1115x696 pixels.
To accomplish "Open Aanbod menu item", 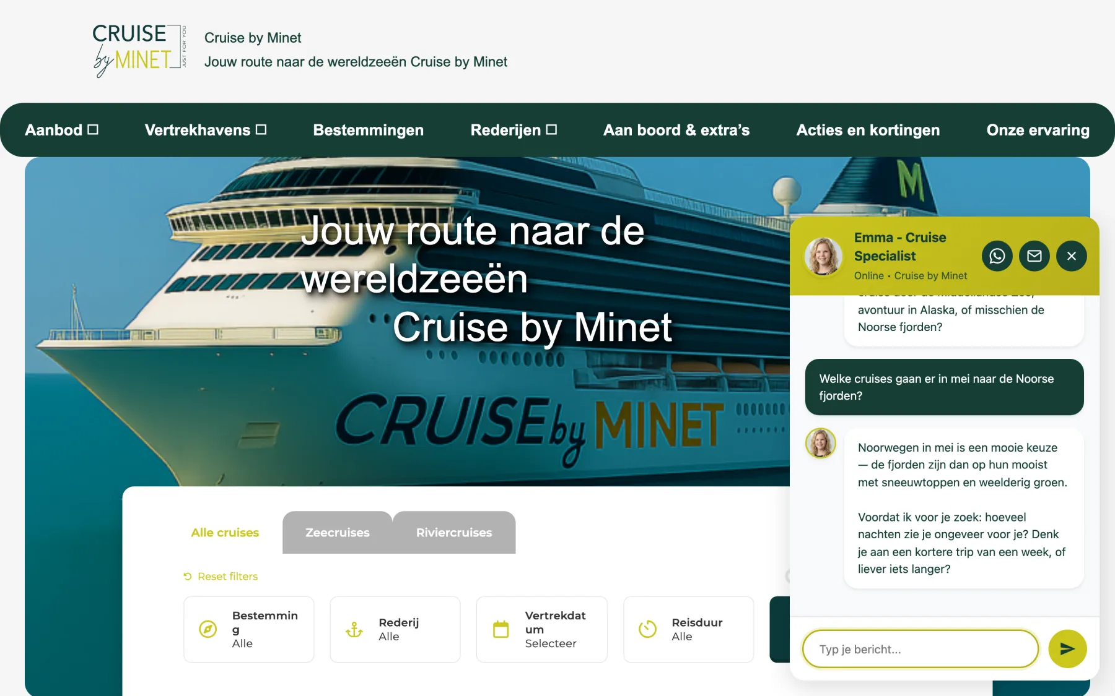I will pos(53,130).
